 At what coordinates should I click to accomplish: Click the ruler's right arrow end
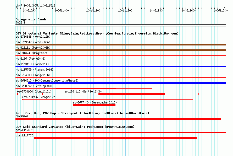(x=225, y=8)
